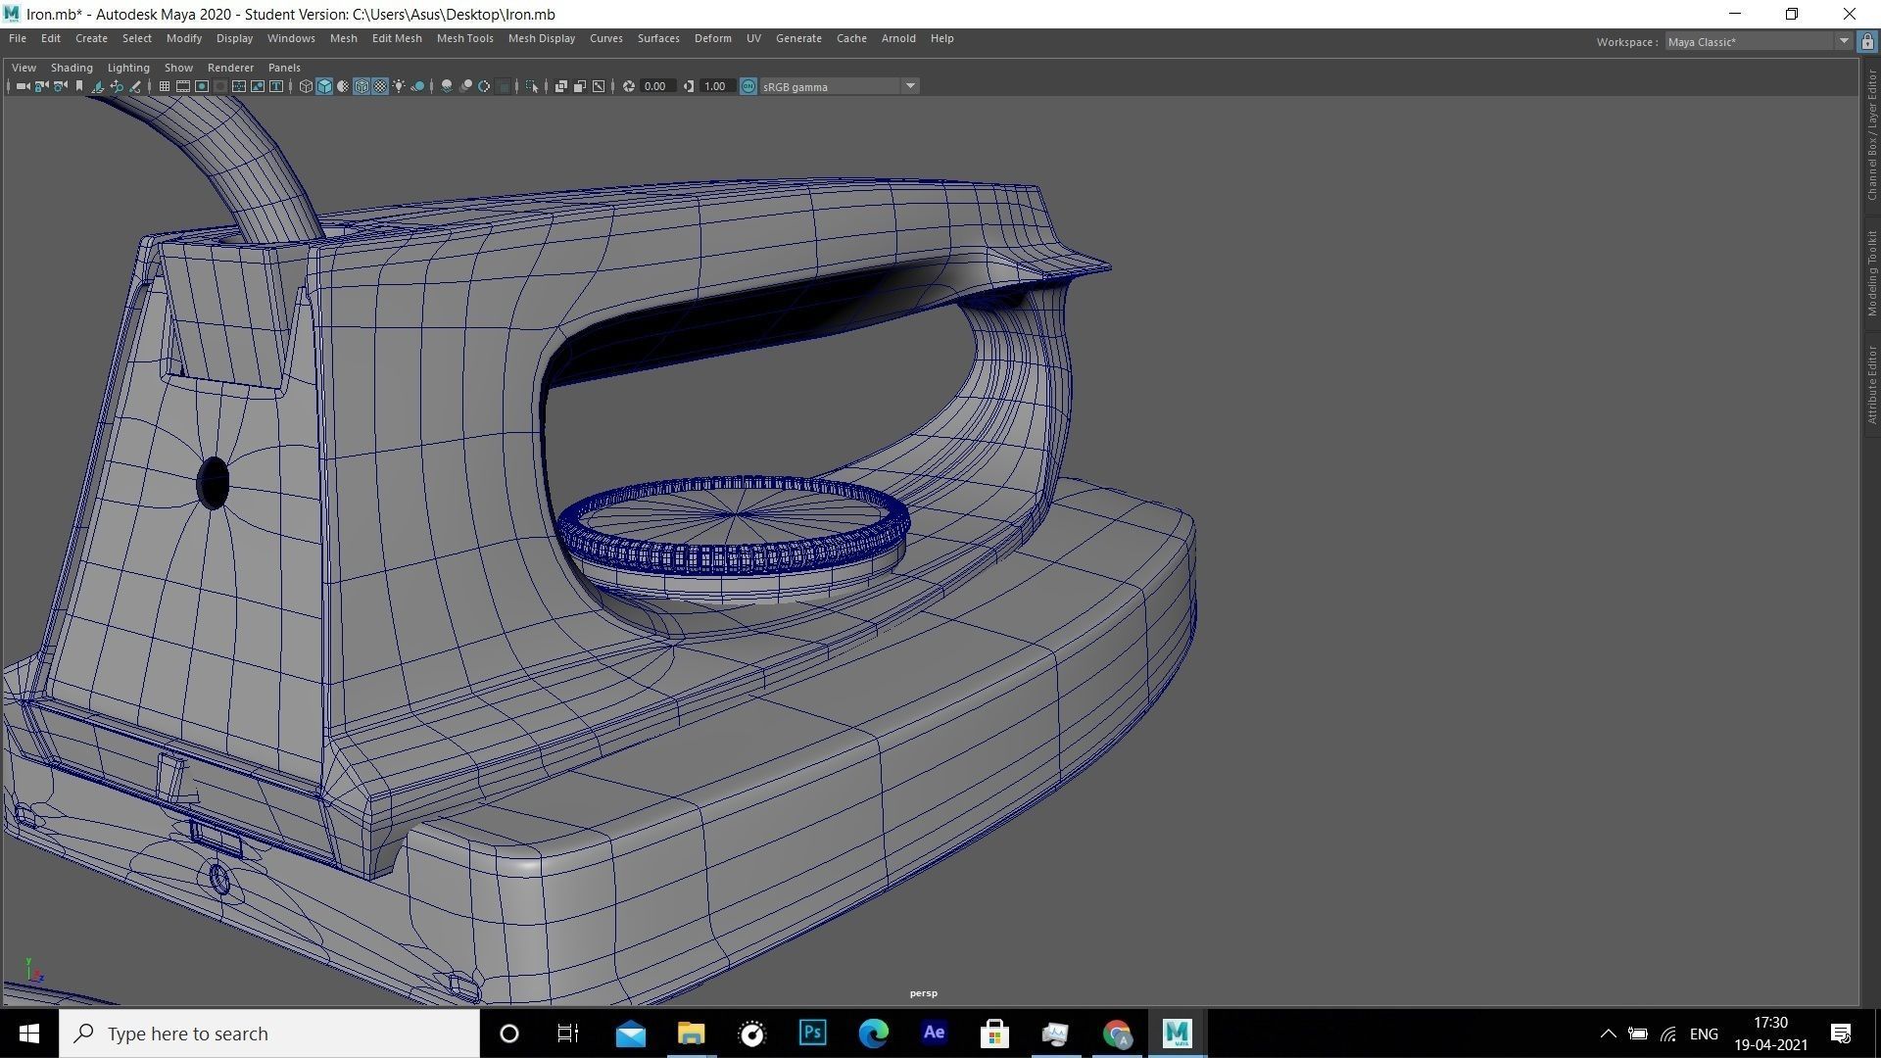The width and height of the screenshot is (1881, 1058).
Task: Open the Mesh Display menu
Action: tap(541, 38)
